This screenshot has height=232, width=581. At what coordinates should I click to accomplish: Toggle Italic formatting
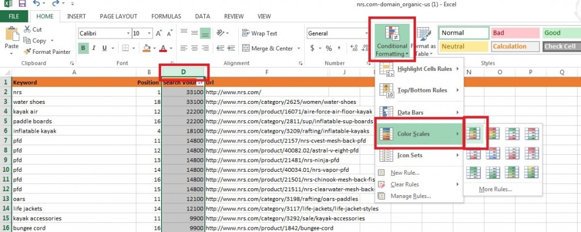(94, 48)
